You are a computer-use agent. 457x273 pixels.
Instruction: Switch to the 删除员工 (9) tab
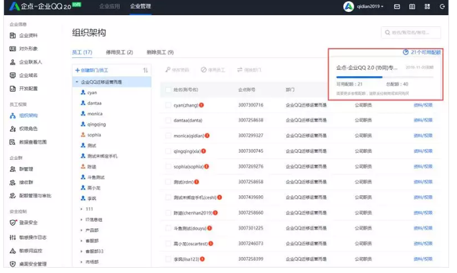pos(160,53)
